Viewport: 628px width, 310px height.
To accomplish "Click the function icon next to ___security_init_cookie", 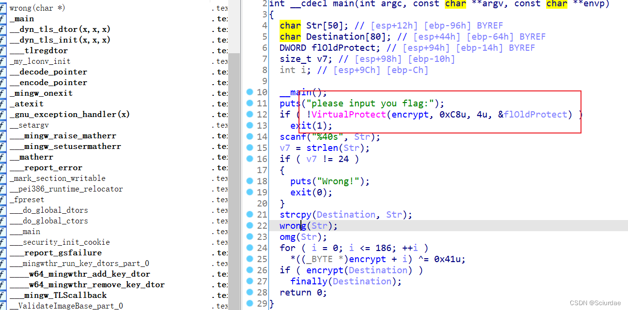I will 3,242.
